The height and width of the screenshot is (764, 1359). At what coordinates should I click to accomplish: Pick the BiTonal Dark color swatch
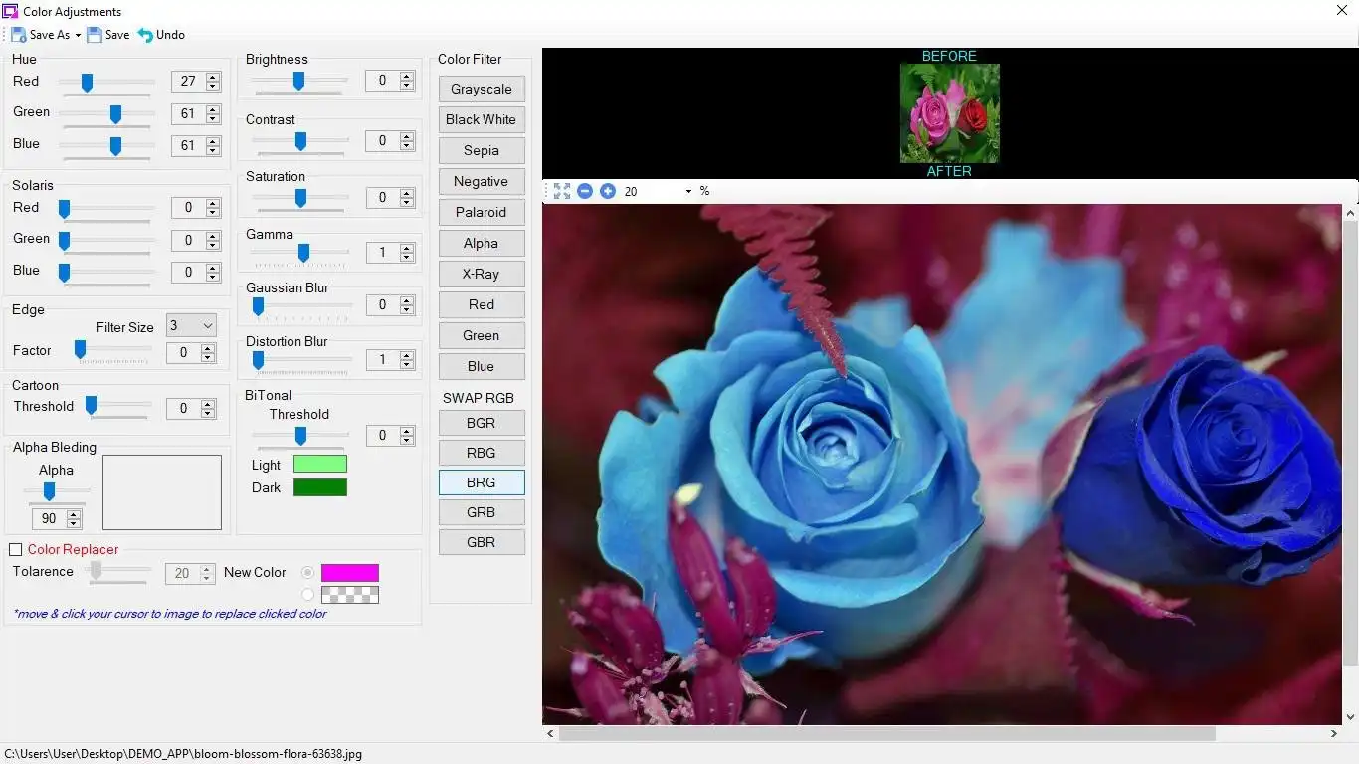point(320,487)
